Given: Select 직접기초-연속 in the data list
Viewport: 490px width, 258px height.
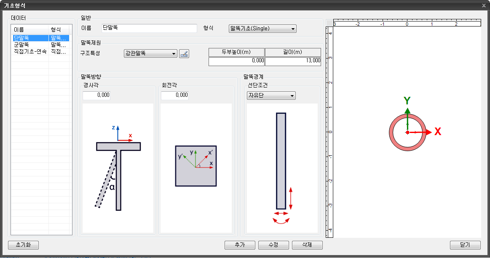Looking at the screenshot, I should [30, 51].
